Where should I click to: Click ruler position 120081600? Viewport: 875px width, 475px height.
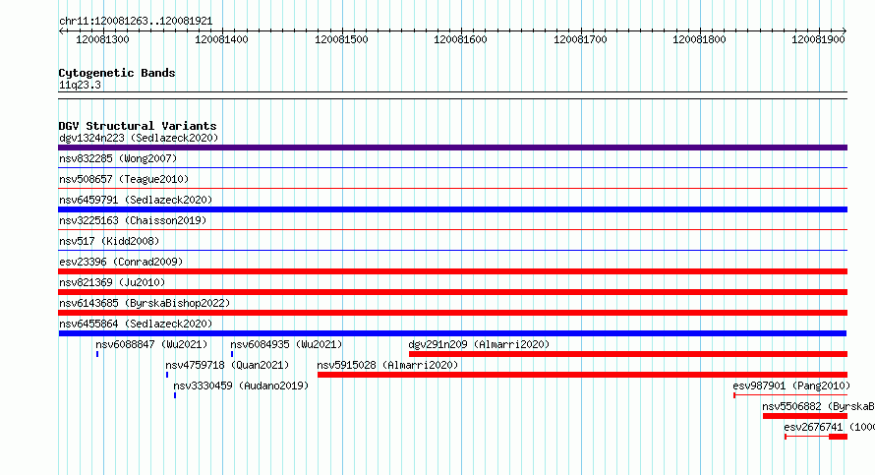[460, 39]
